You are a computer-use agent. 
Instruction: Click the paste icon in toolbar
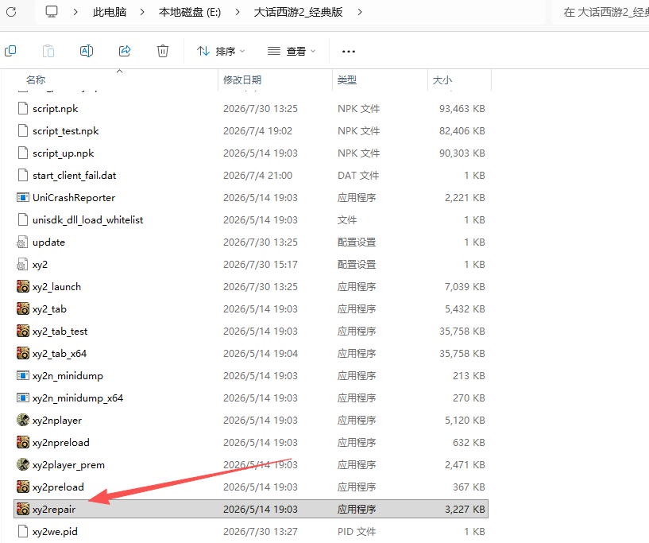pyautogui.click(x=48, y=51)
